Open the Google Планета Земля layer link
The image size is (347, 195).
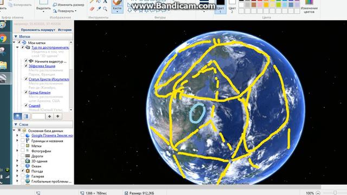click(x=52, y=135)
